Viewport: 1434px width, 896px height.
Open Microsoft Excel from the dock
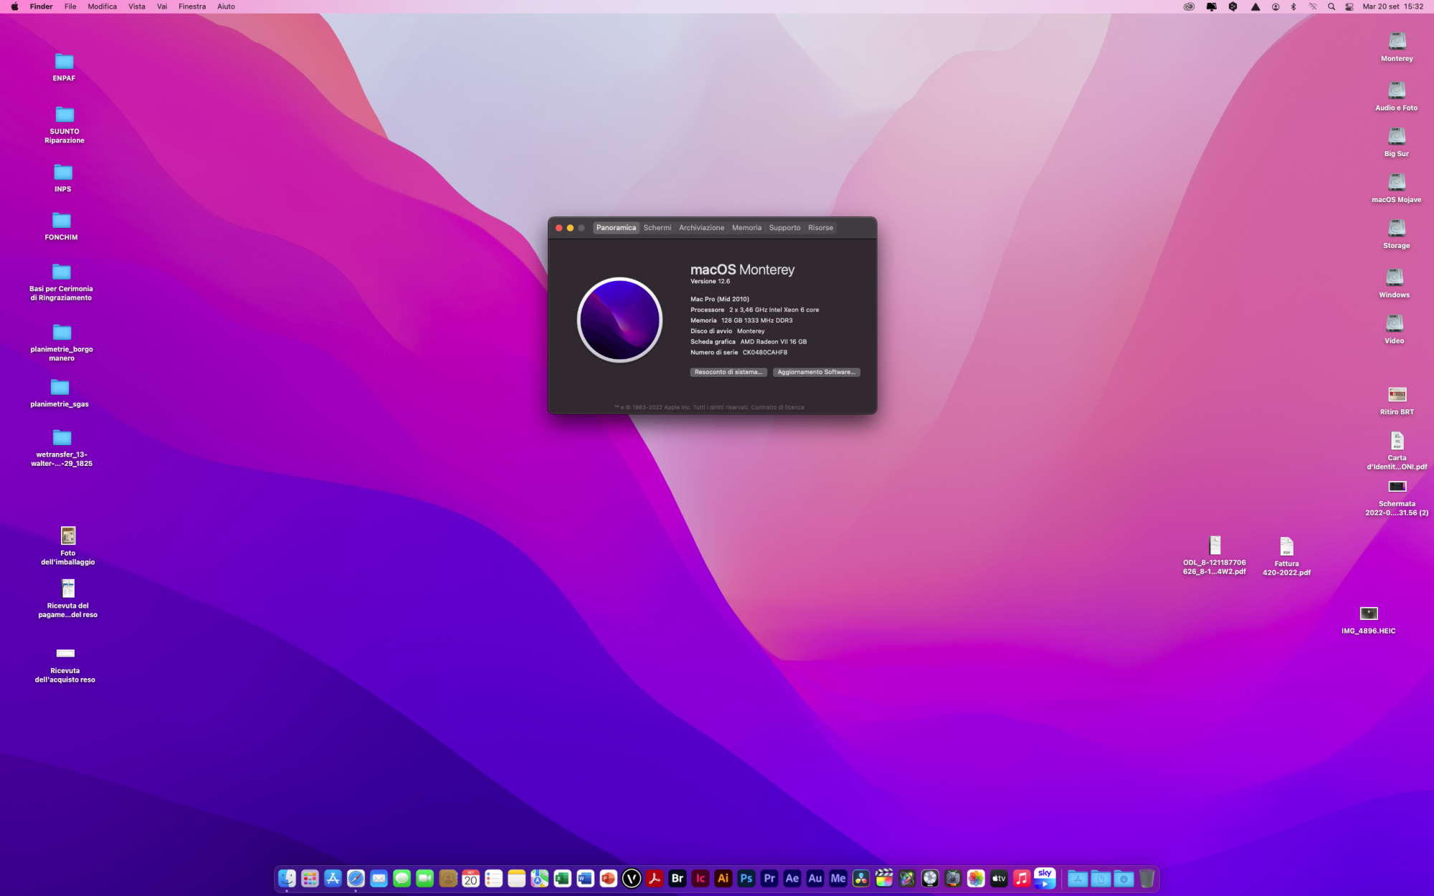(563, 878)
